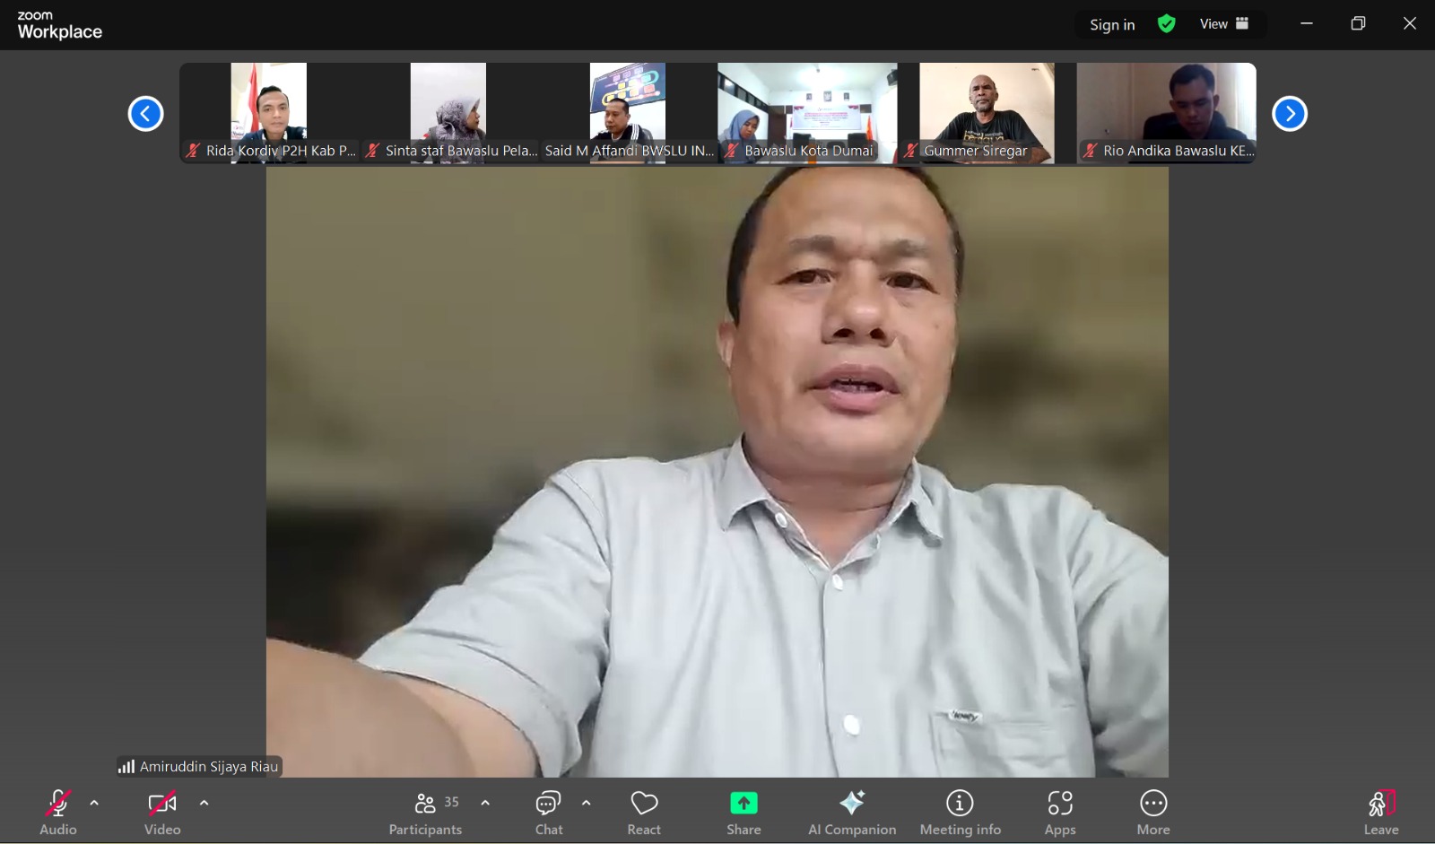Expand the Video options chevron
1435x844 pixels.
click(x=204, y=803)
